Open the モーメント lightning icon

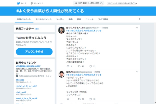[x=32, y=3]
